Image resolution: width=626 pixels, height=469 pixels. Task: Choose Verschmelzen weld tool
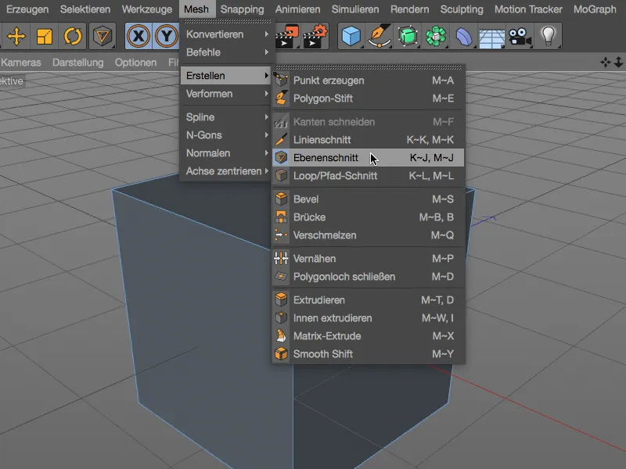(368, 235)
